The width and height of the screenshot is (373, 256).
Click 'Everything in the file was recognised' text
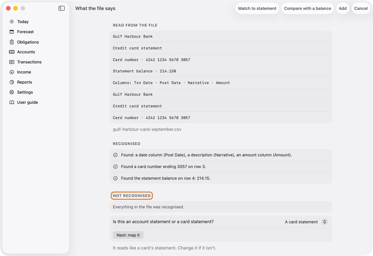click(x=148, y=207)
